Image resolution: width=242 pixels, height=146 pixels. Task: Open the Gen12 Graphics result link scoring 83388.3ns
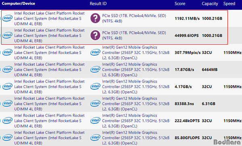pos(136,104)
